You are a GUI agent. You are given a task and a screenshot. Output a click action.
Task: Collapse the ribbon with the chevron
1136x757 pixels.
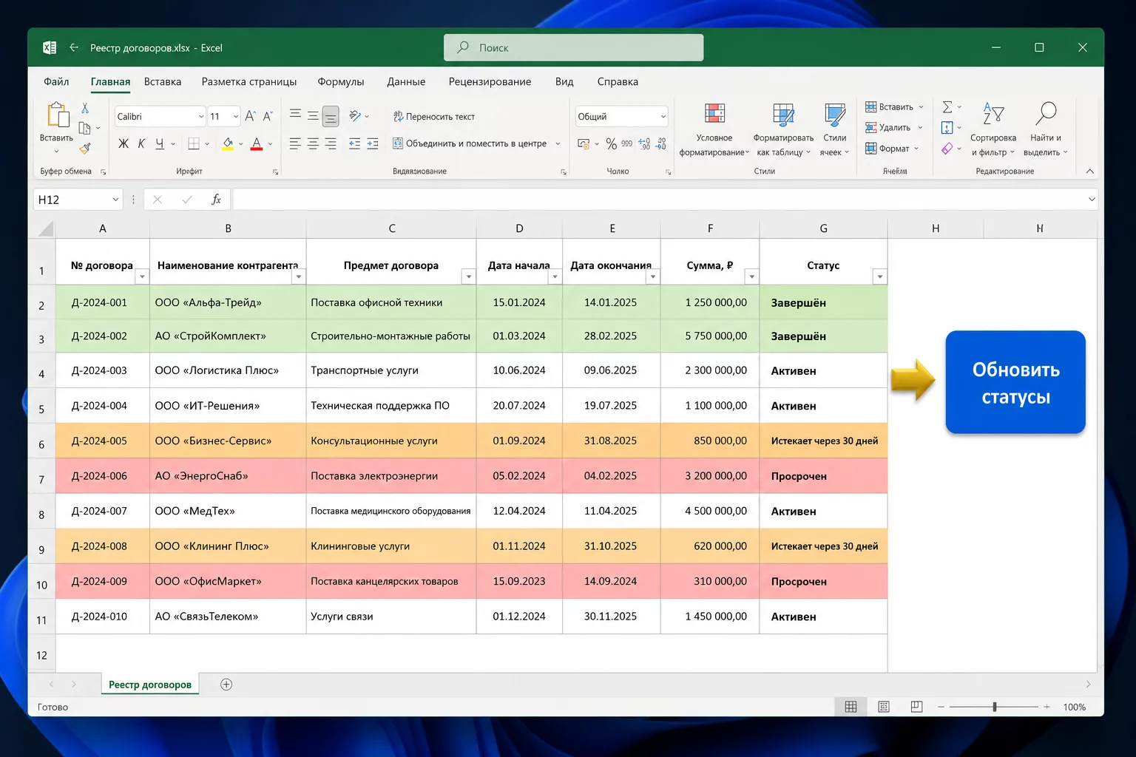tap(1089, 171)
